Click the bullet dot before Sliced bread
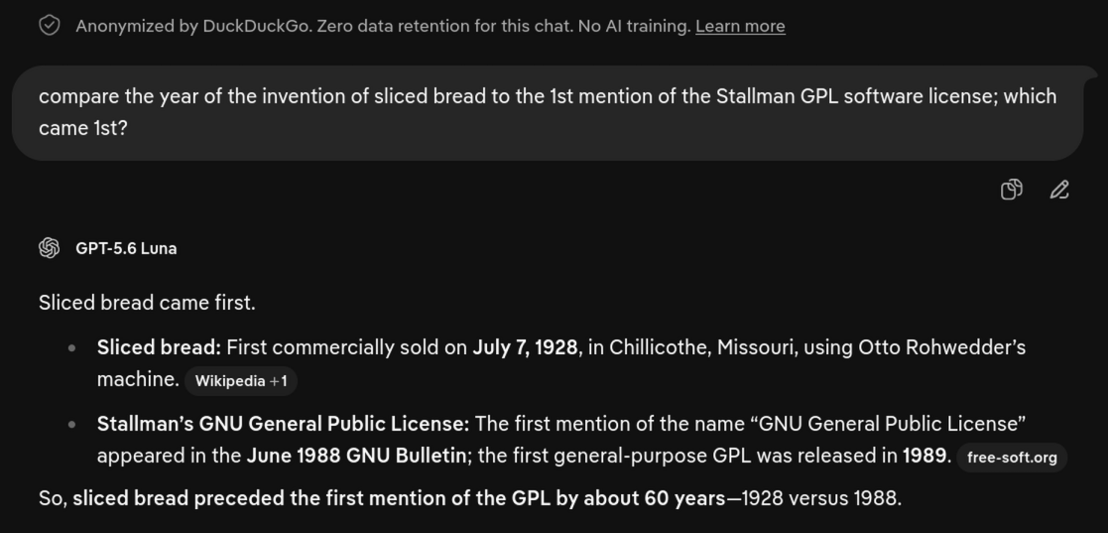 coord(71,347)
